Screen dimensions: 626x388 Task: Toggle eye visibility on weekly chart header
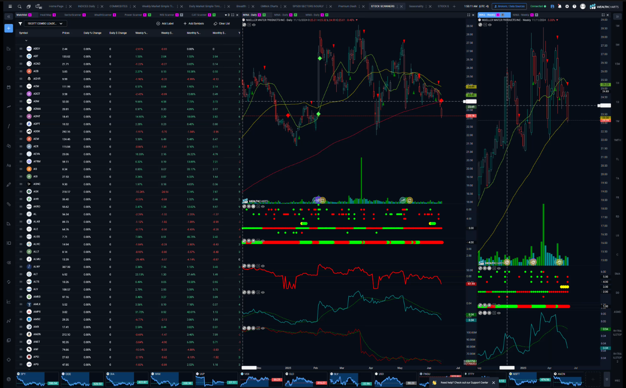(490, 25)
